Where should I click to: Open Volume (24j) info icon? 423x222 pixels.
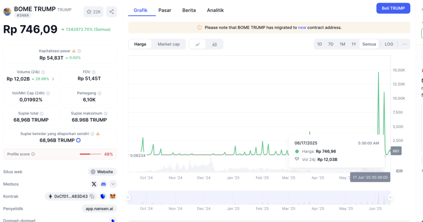click(43, 72)
